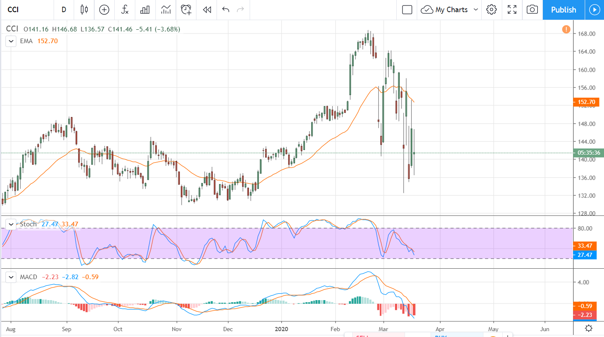604x337 pixels.
Task: Open the Select Layout square icon
Action: (x=407, y=10)
